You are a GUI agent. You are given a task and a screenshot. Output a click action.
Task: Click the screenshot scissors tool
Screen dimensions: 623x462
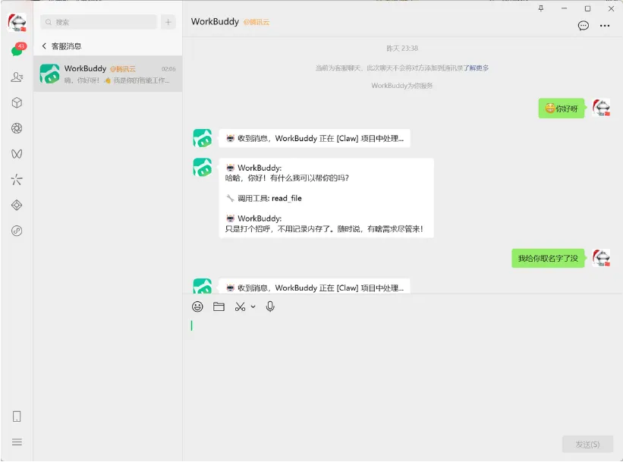tap(240, 306)
